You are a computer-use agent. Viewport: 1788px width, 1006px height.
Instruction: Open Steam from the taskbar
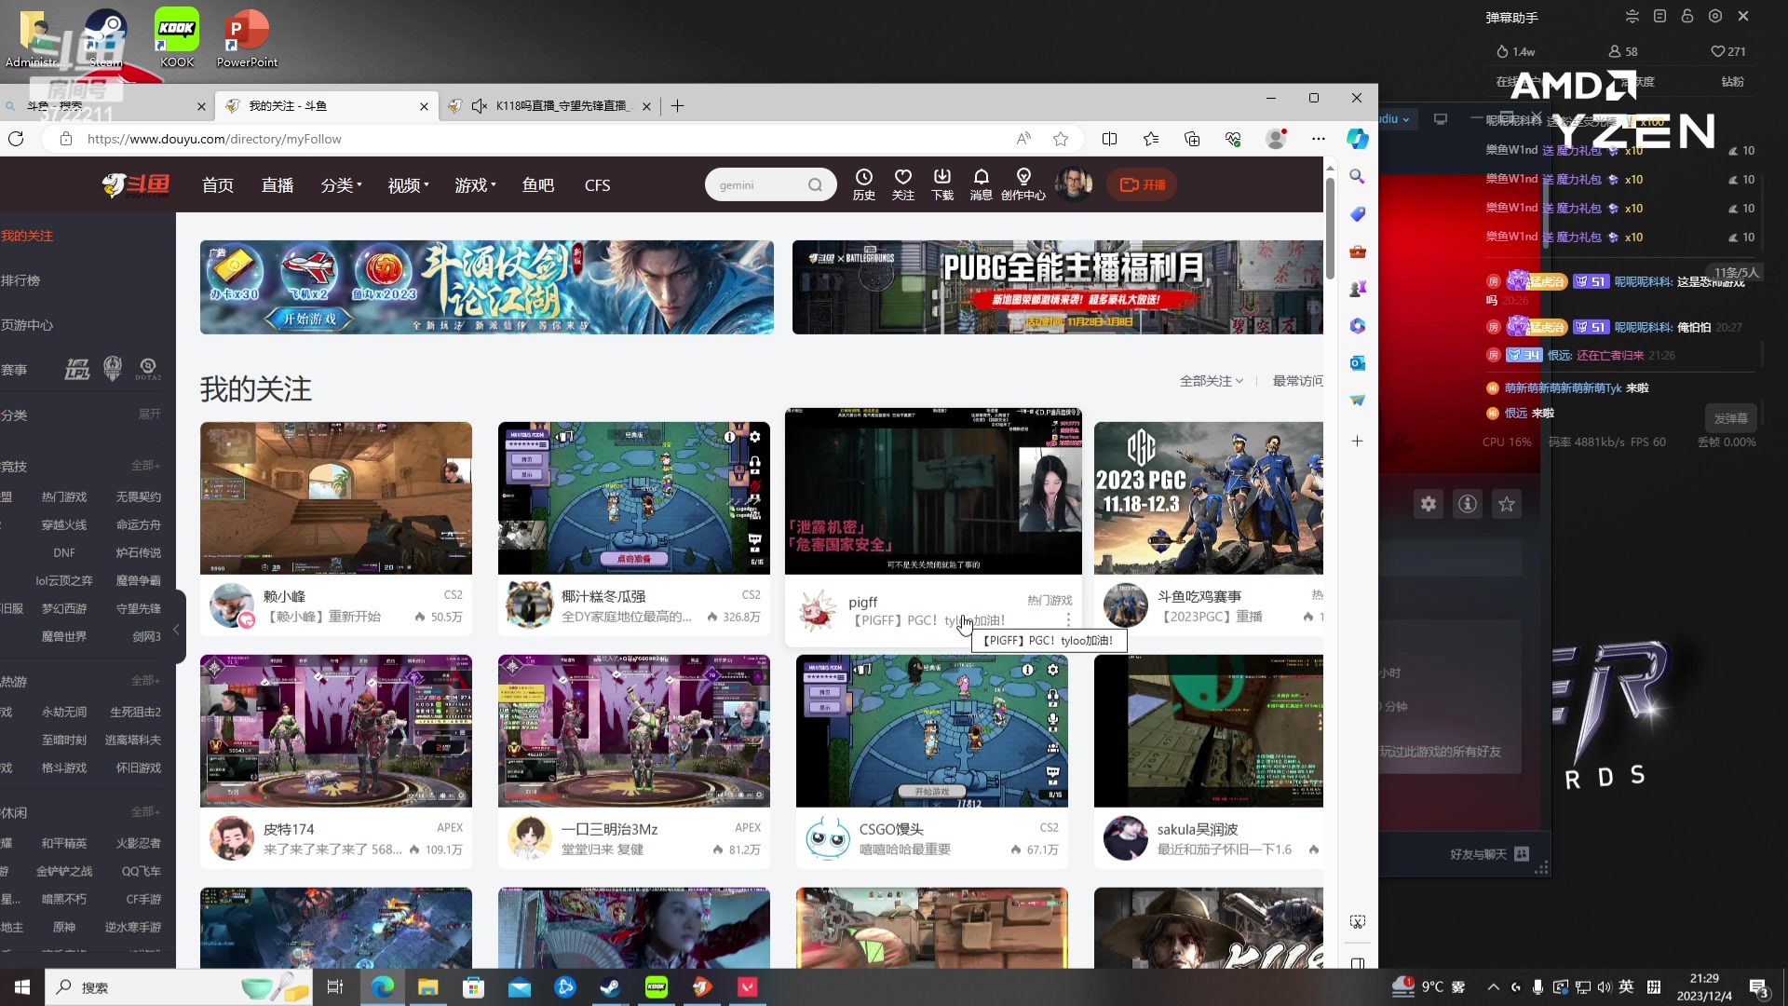pos(610,987)
